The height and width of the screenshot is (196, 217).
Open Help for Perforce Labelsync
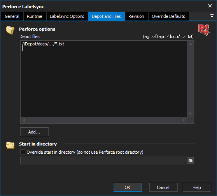tap(197, 187)
